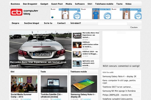
Task: Open 'Aplicația care salvează vieți' item
Action: 89,63
